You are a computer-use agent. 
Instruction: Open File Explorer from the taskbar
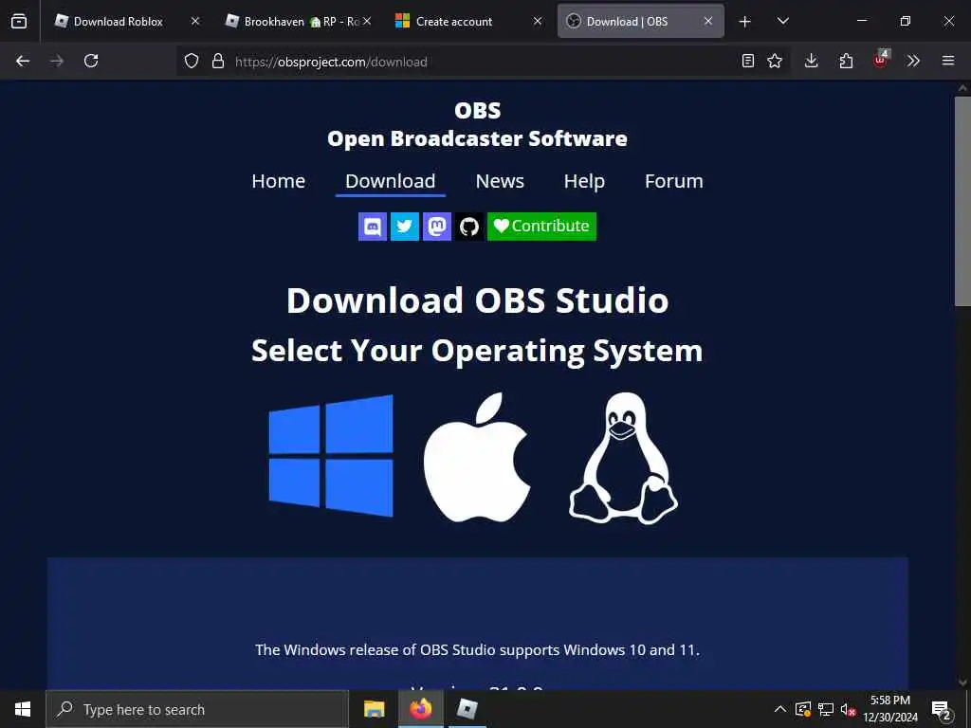pos(374,709)
